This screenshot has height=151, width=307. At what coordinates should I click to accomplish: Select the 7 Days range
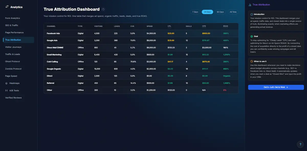click(x=195, y=12)
